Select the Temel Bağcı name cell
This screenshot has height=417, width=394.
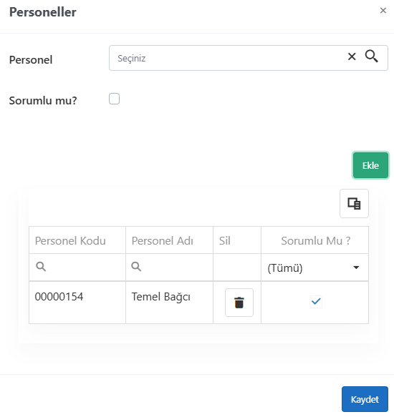(x=169, y=303)
